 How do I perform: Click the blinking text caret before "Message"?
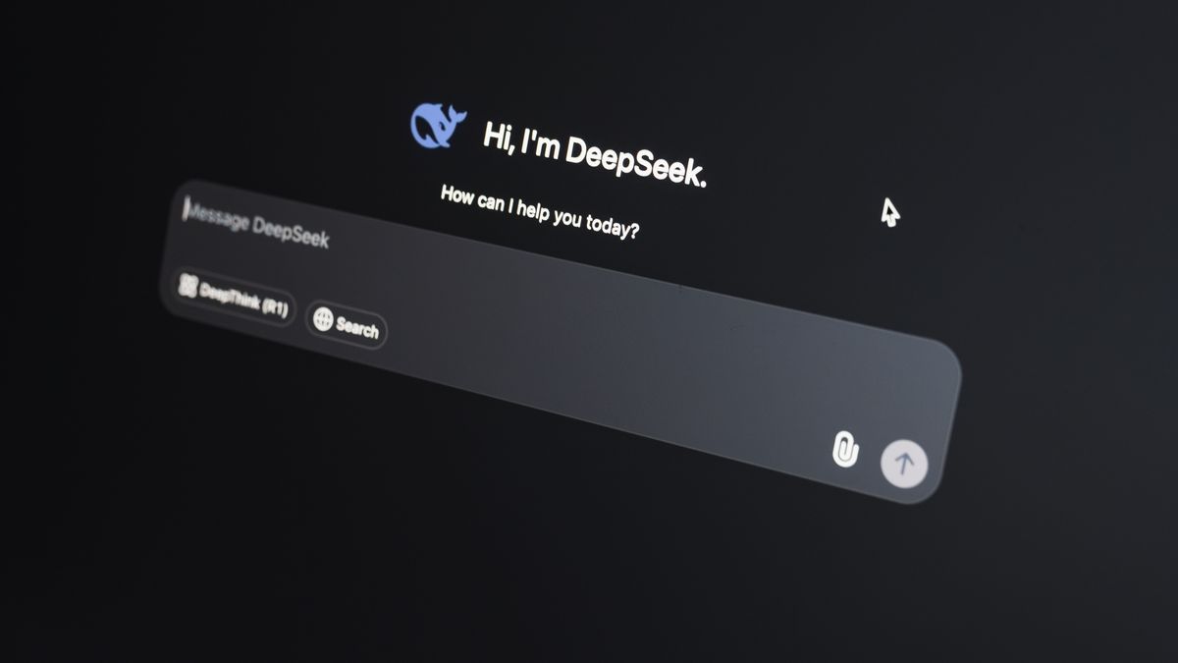tap(186, 209)
